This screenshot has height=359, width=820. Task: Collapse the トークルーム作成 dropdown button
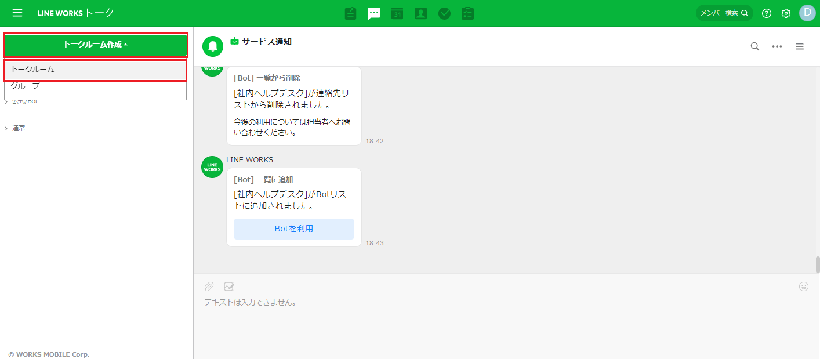coord(95,45)
